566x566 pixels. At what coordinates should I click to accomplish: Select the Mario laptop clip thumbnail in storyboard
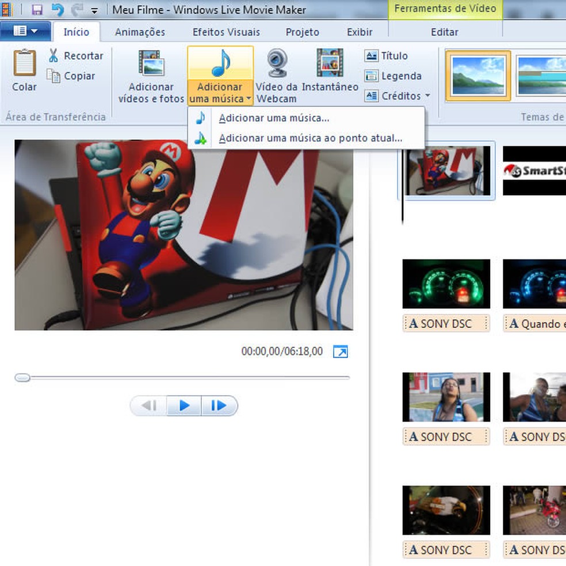pyautogui.click(x=446, y=170)
